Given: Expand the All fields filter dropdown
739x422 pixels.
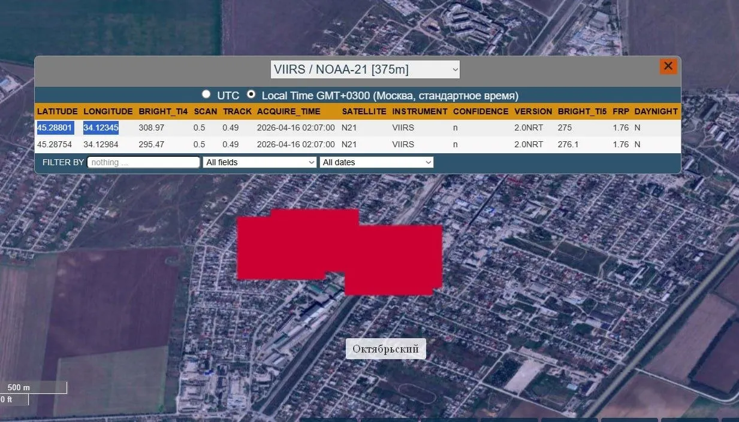Looking at the screenshot, I should [260, 162].
